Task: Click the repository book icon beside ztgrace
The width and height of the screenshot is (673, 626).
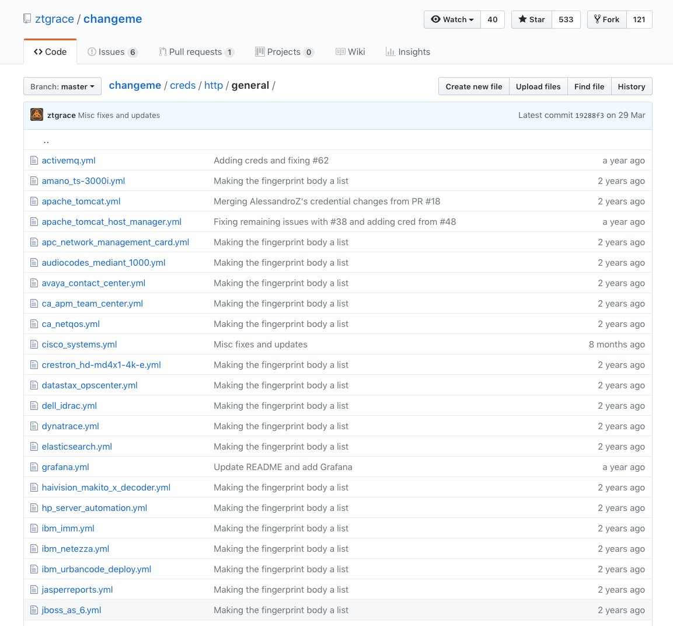Action: coord(27,19)
